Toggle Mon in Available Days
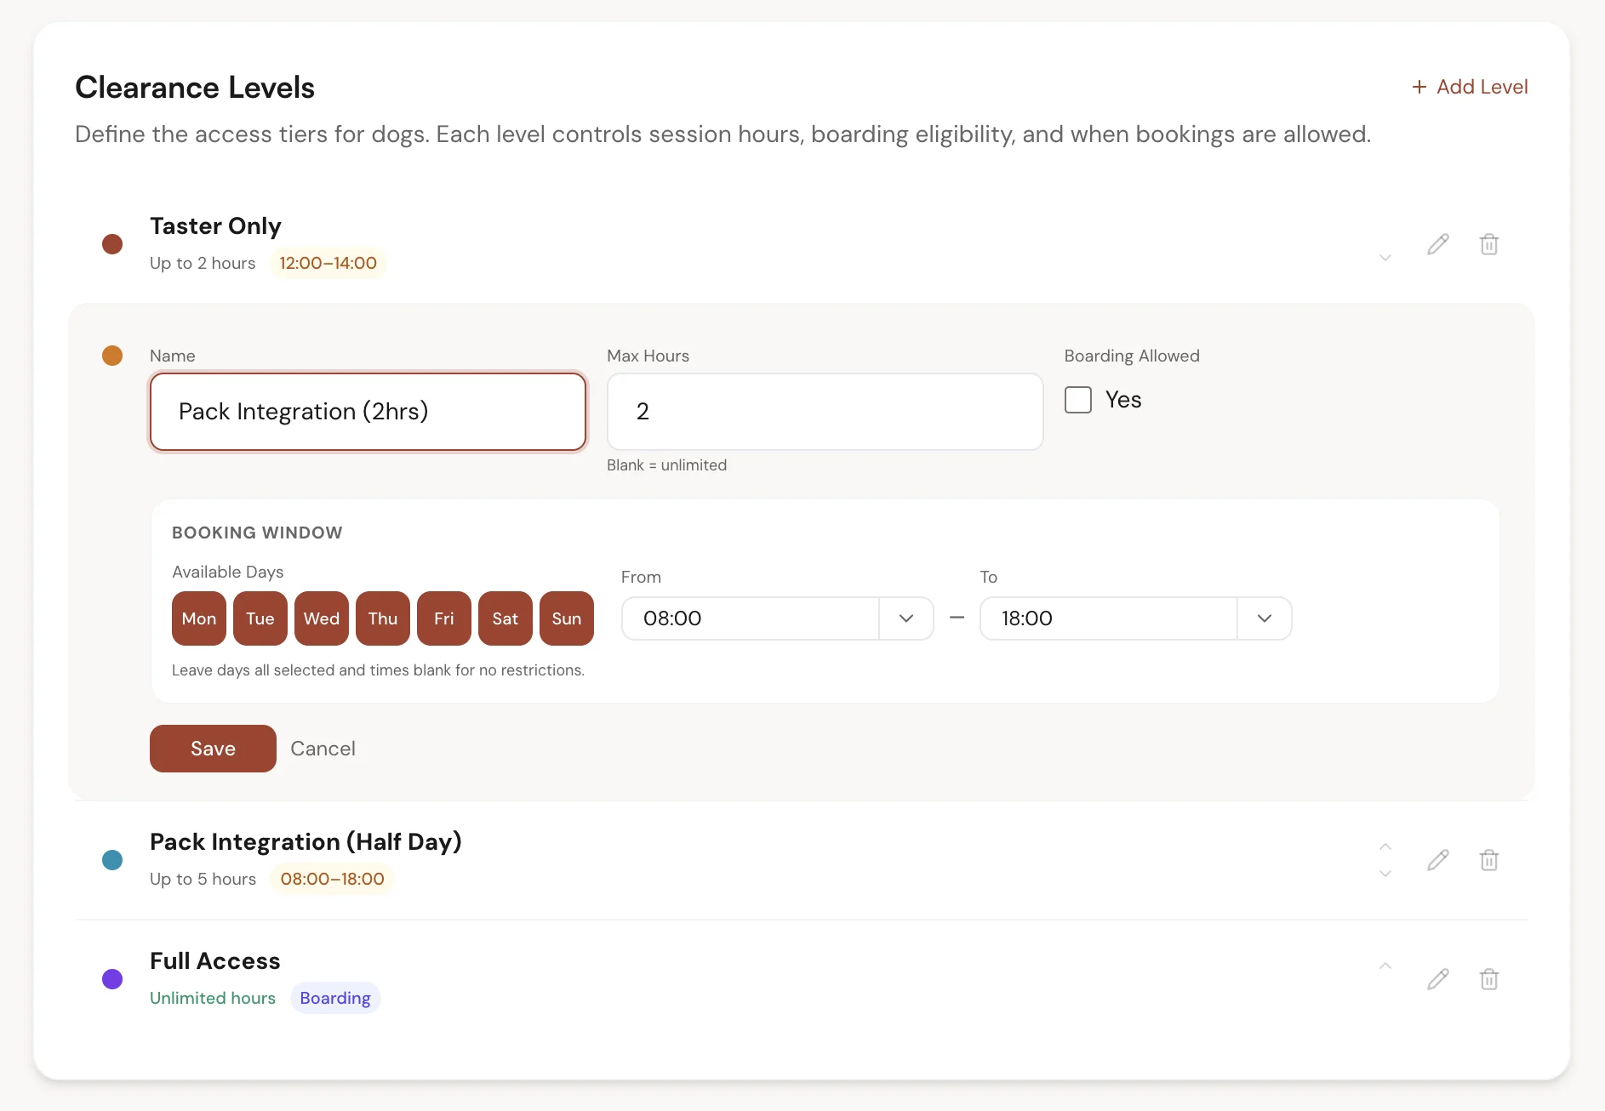Screen dimensions: 1605x1111 199,618
